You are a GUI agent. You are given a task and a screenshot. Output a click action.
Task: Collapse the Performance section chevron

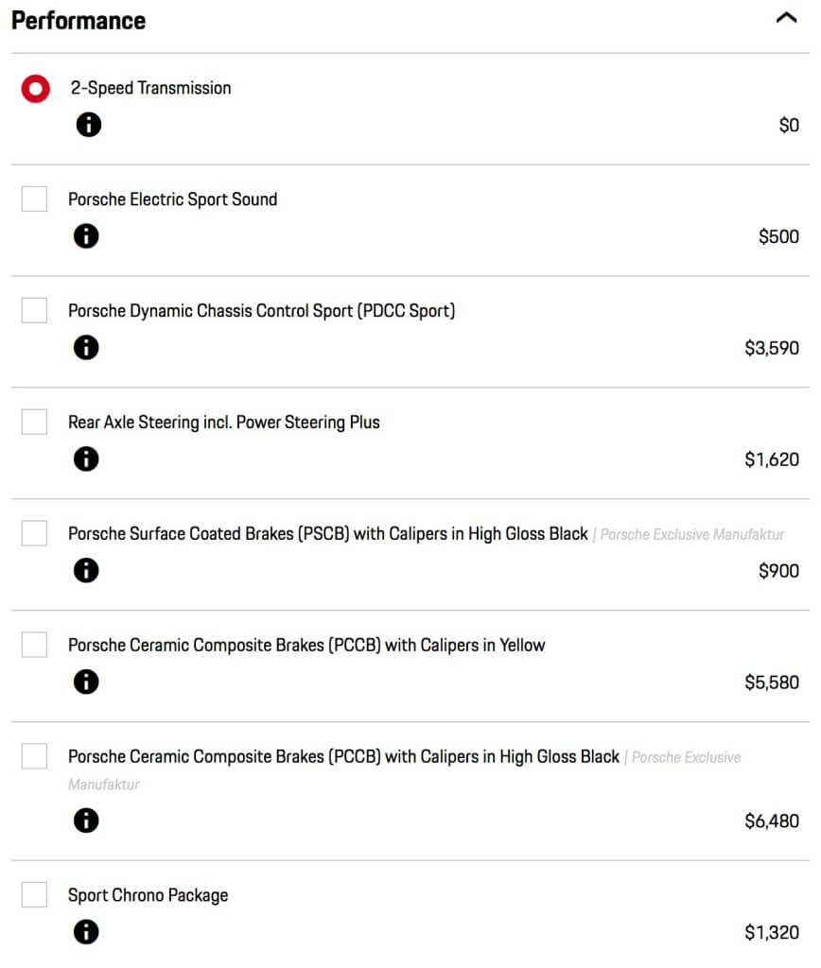coord(786,18)
